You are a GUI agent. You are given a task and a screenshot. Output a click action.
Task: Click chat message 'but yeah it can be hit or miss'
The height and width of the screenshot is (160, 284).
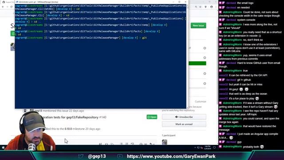tap(245, 84)
